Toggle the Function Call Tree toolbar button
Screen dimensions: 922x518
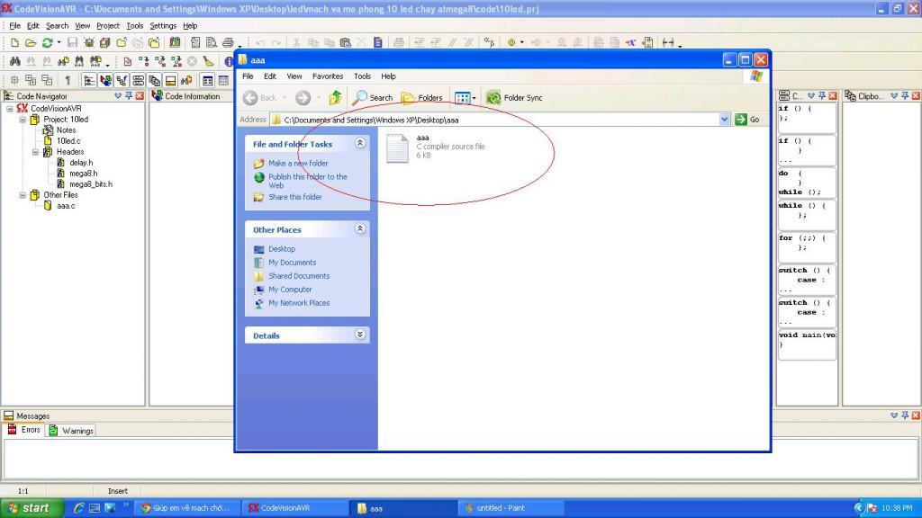coord(122,80)
